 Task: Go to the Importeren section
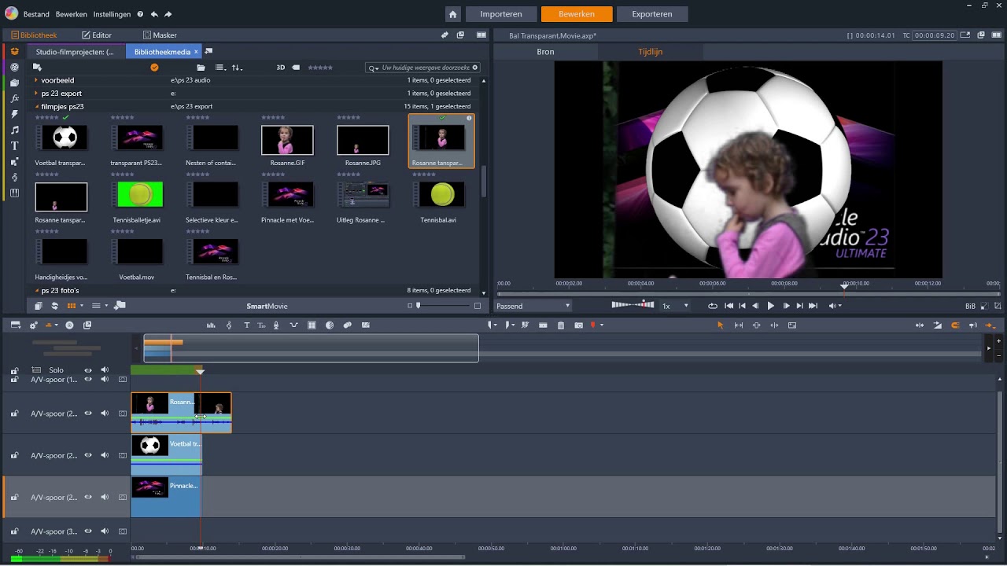[x=501, y=14]
